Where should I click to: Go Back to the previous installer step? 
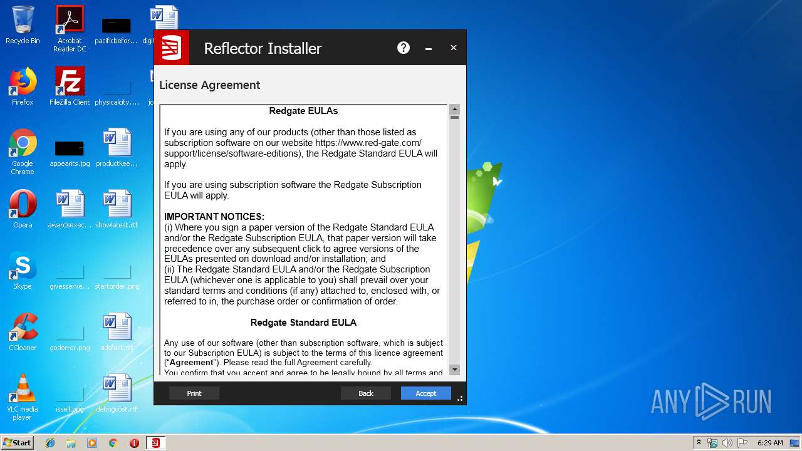[366, 393]
